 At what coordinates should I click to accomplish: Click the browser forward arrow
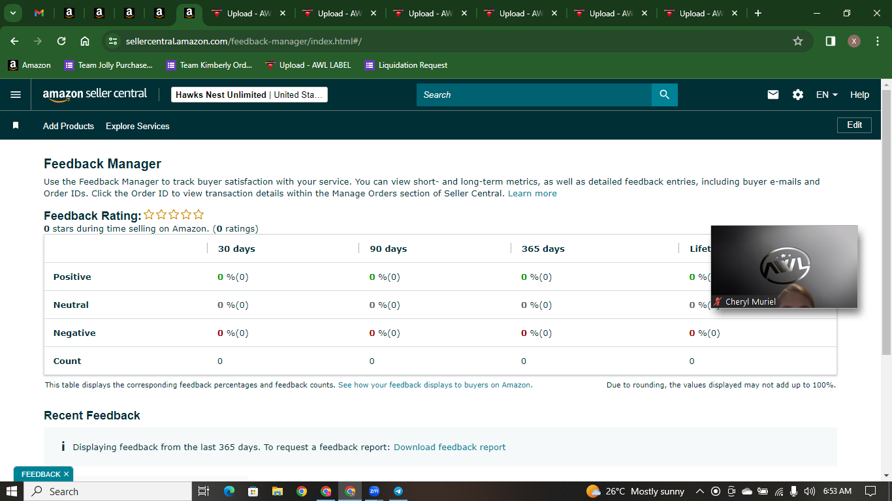pos(38,41)
